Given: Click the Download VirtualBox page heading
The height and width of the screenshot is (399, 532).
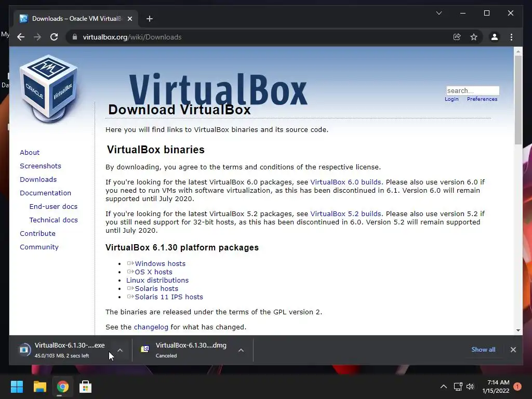Looking at the screenshot, I should [x=179, y=110].
